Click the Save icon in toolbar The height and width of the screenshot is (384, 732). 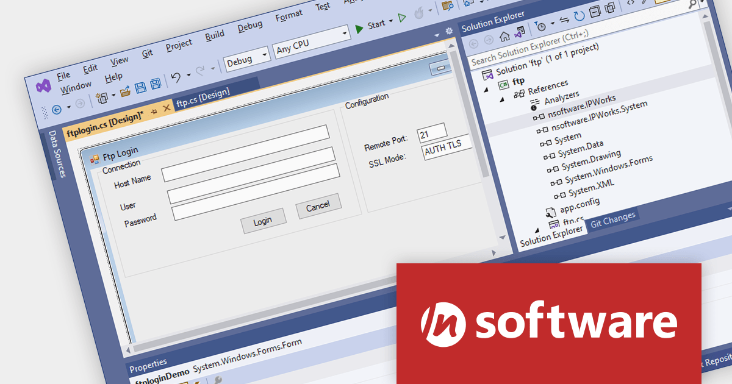[140, 88]
